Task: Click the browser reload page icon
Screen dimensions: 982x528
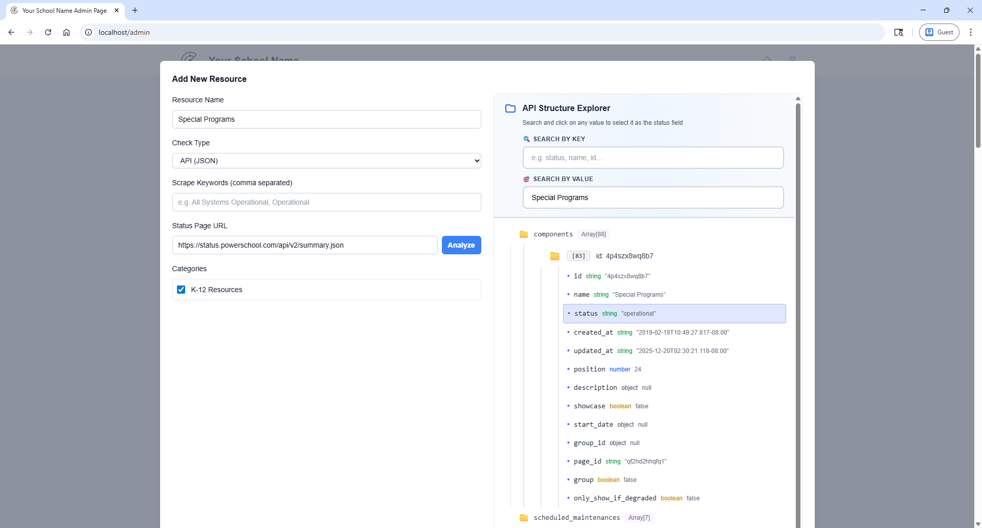Action: tap(48, 32)
